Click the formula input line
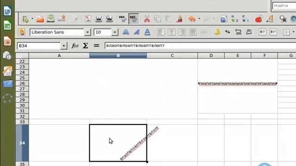Viewport: 296px width, 166px height. click(x=200, y=46)
